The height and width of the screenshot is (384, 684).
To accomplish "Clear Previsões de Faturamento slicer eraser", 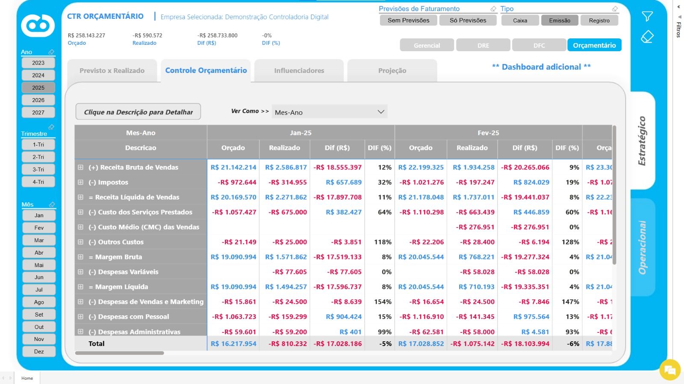I will (x=493, y=9).
